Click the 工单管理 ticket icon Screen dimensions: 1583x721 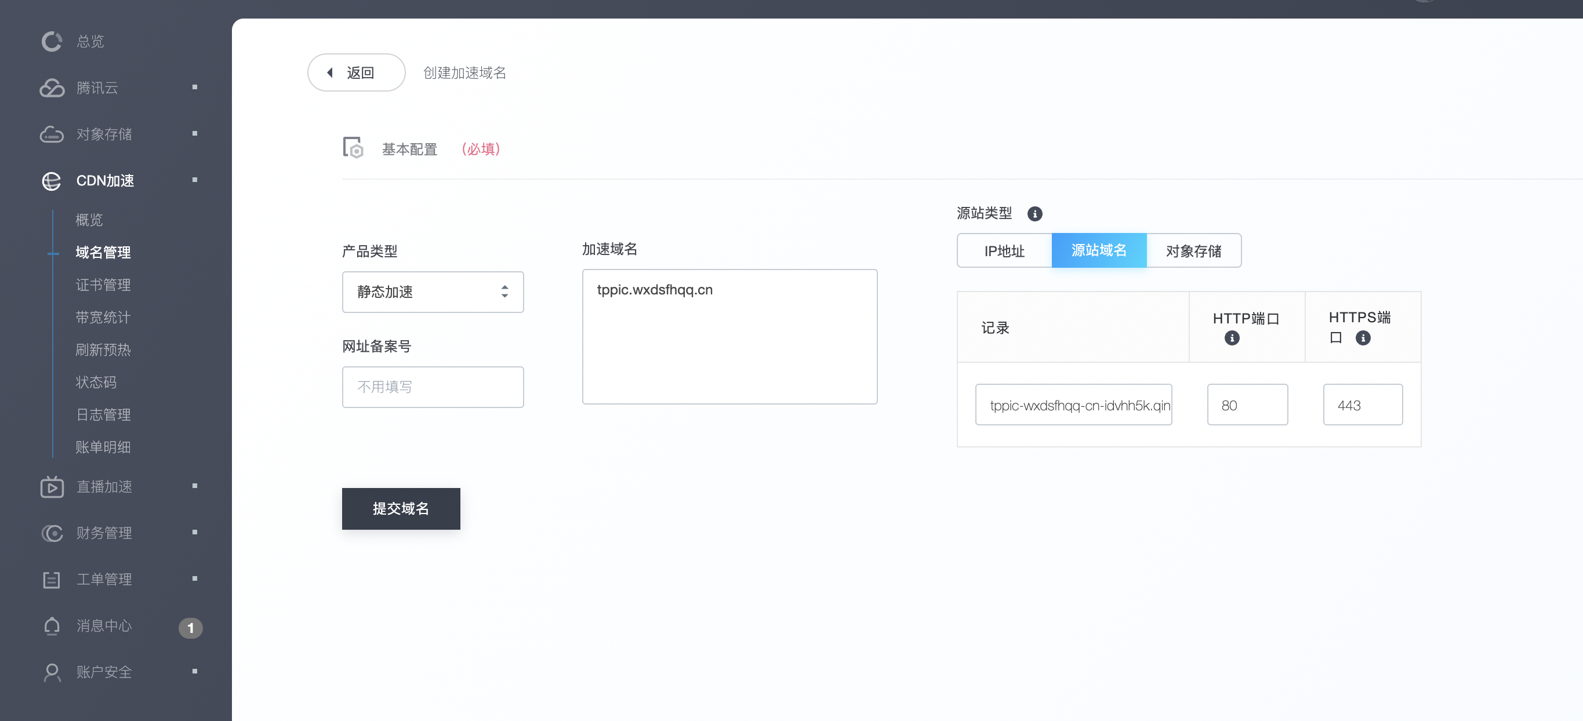52,579
